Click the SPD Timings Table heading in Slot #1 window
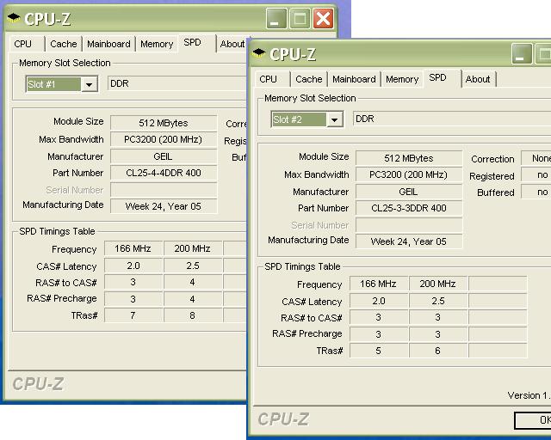Screen dimensions: 551x440 pos(57,231)
